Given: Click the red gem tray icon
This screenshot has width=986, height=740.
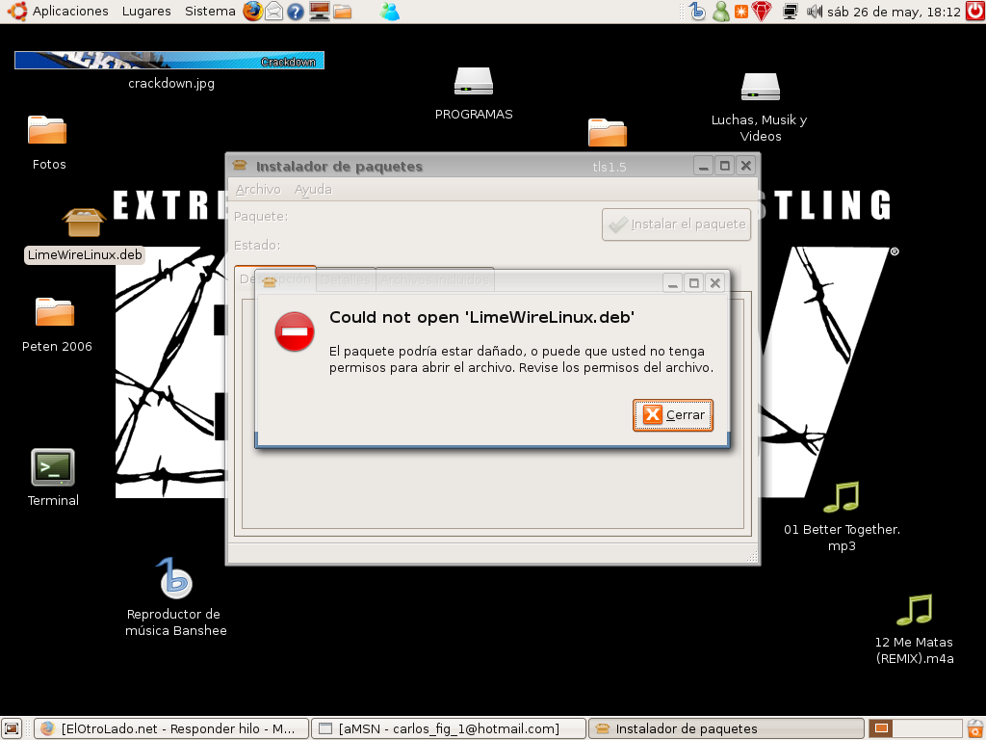Looking at the screenshot, I should tap(762, 12).
